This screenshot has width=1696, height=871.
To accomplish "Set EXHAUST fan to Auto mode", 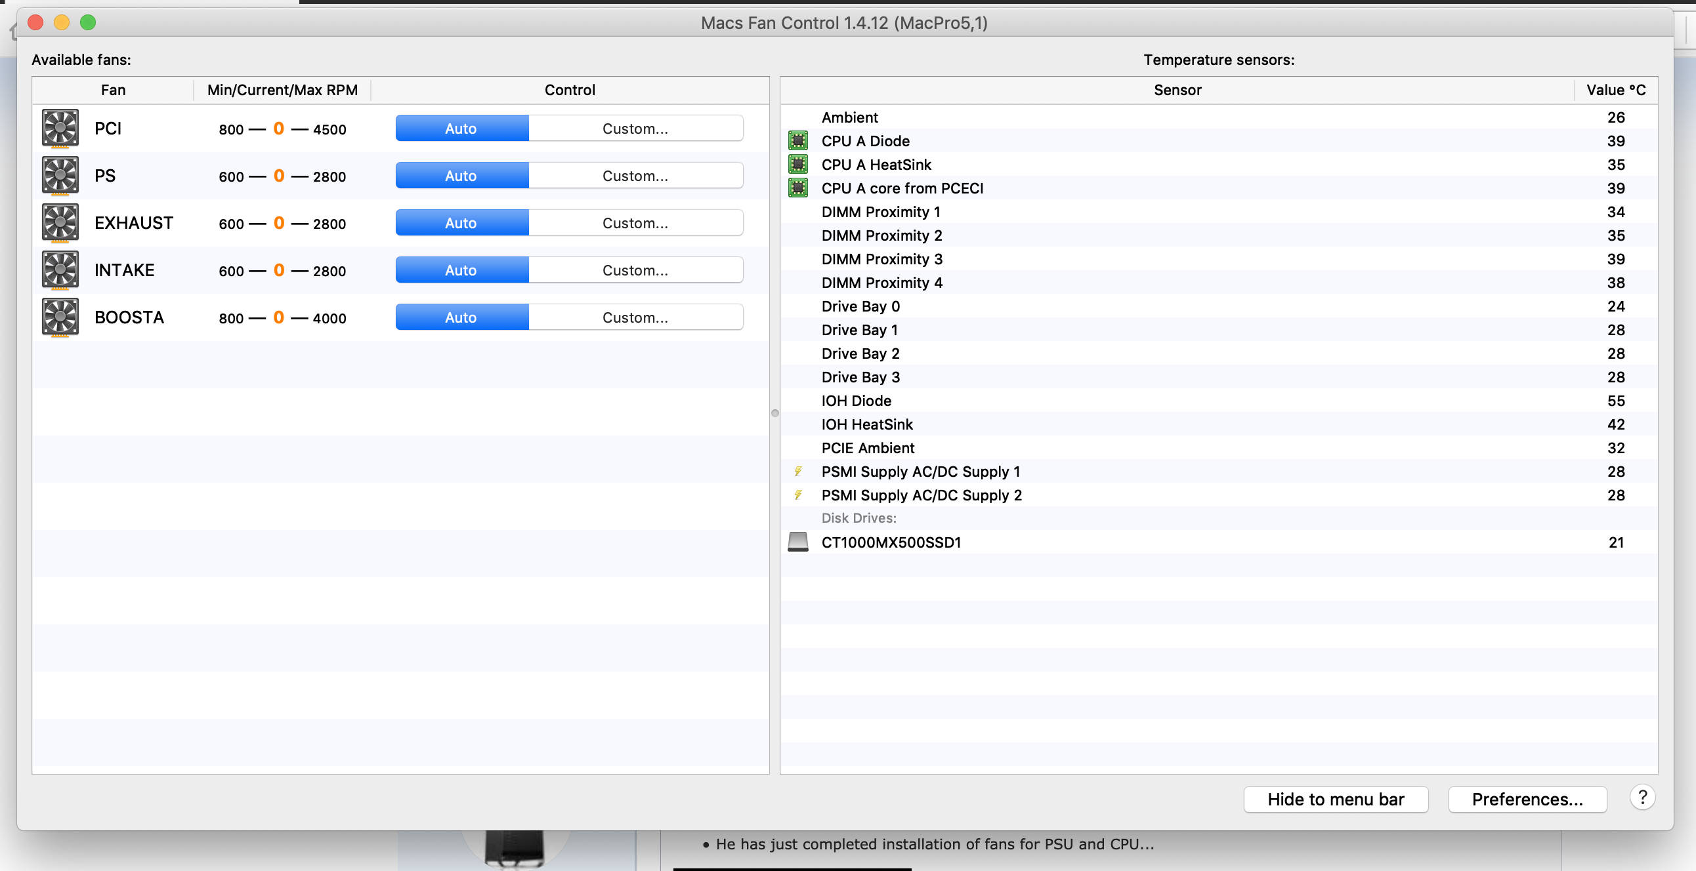I will pyautogui.click(x=461, y=223).
